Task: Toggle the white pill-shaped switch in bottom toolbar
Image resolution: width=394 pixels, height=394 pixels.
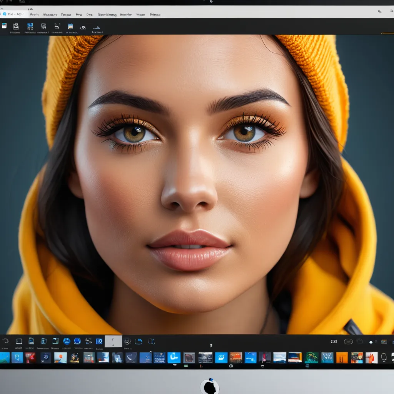Action: [x=334, y=342]
